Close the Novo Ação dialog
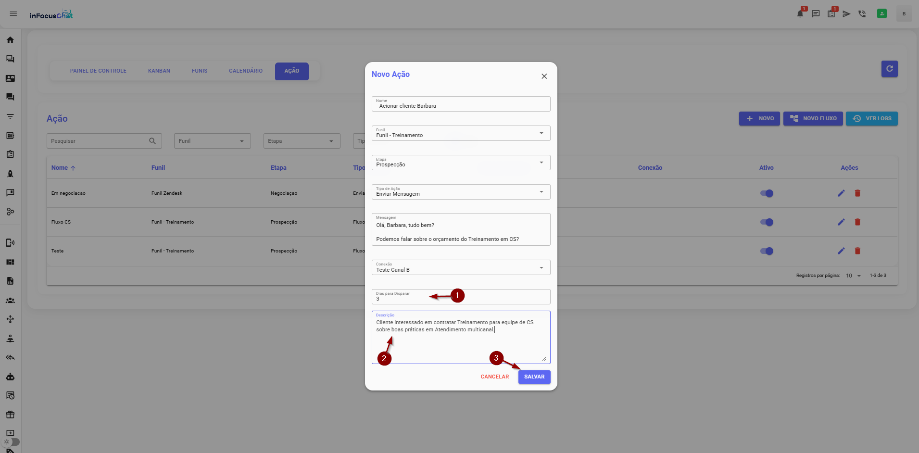 (544, 76)
